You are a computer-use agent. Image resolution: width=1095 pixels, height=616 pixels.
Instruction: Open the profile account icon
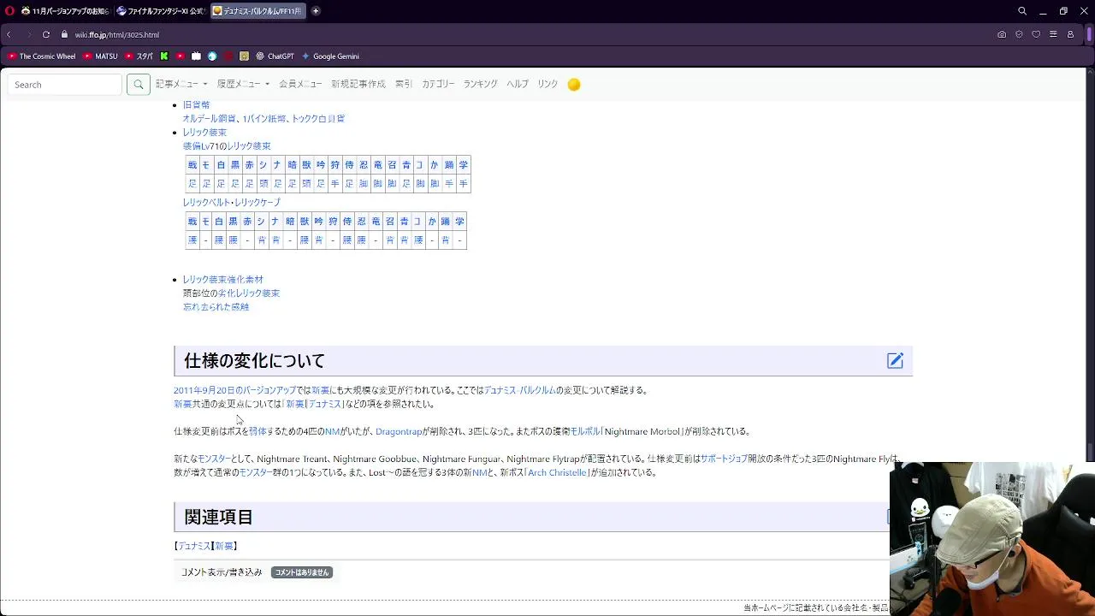(1070, 35)
